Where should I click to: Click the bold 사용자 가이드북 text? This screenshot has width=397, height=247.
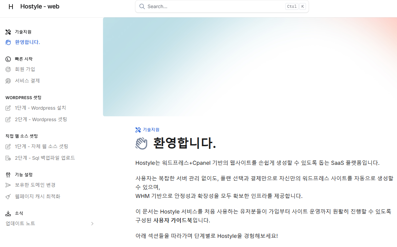coord(173,220)
